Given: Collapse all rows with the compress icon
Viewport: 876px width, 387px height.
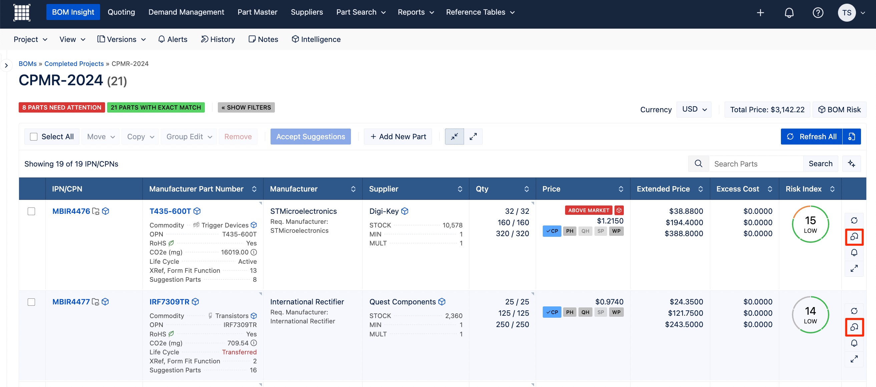Looking at the screenshot, I should point(454,137).
